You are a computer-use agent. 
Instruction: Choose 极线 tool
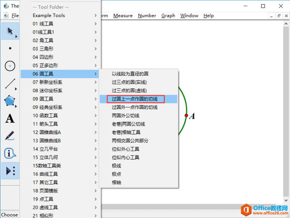(x=138, y=166)
